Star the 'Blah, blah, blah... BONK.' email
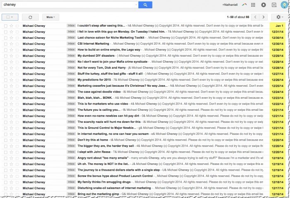Viewport: 290px width, 198px height. [11, 98]
